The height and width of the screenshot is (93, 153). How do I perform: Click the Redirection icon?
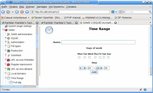click(8, 51)
